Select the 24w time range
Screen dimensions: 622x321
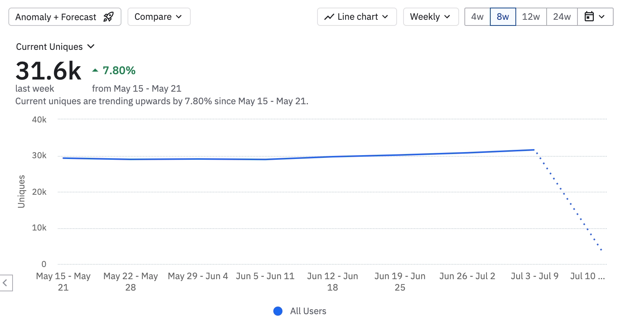point(562,17)
